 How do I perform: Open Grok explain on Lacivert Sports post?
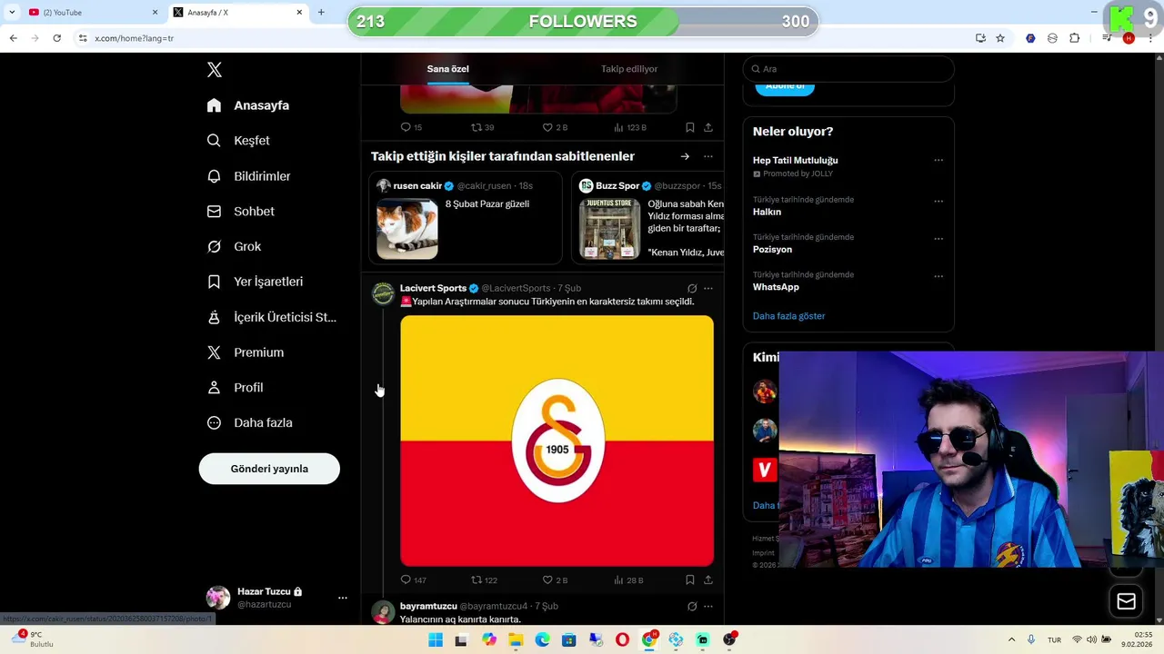tap(692, 288)
